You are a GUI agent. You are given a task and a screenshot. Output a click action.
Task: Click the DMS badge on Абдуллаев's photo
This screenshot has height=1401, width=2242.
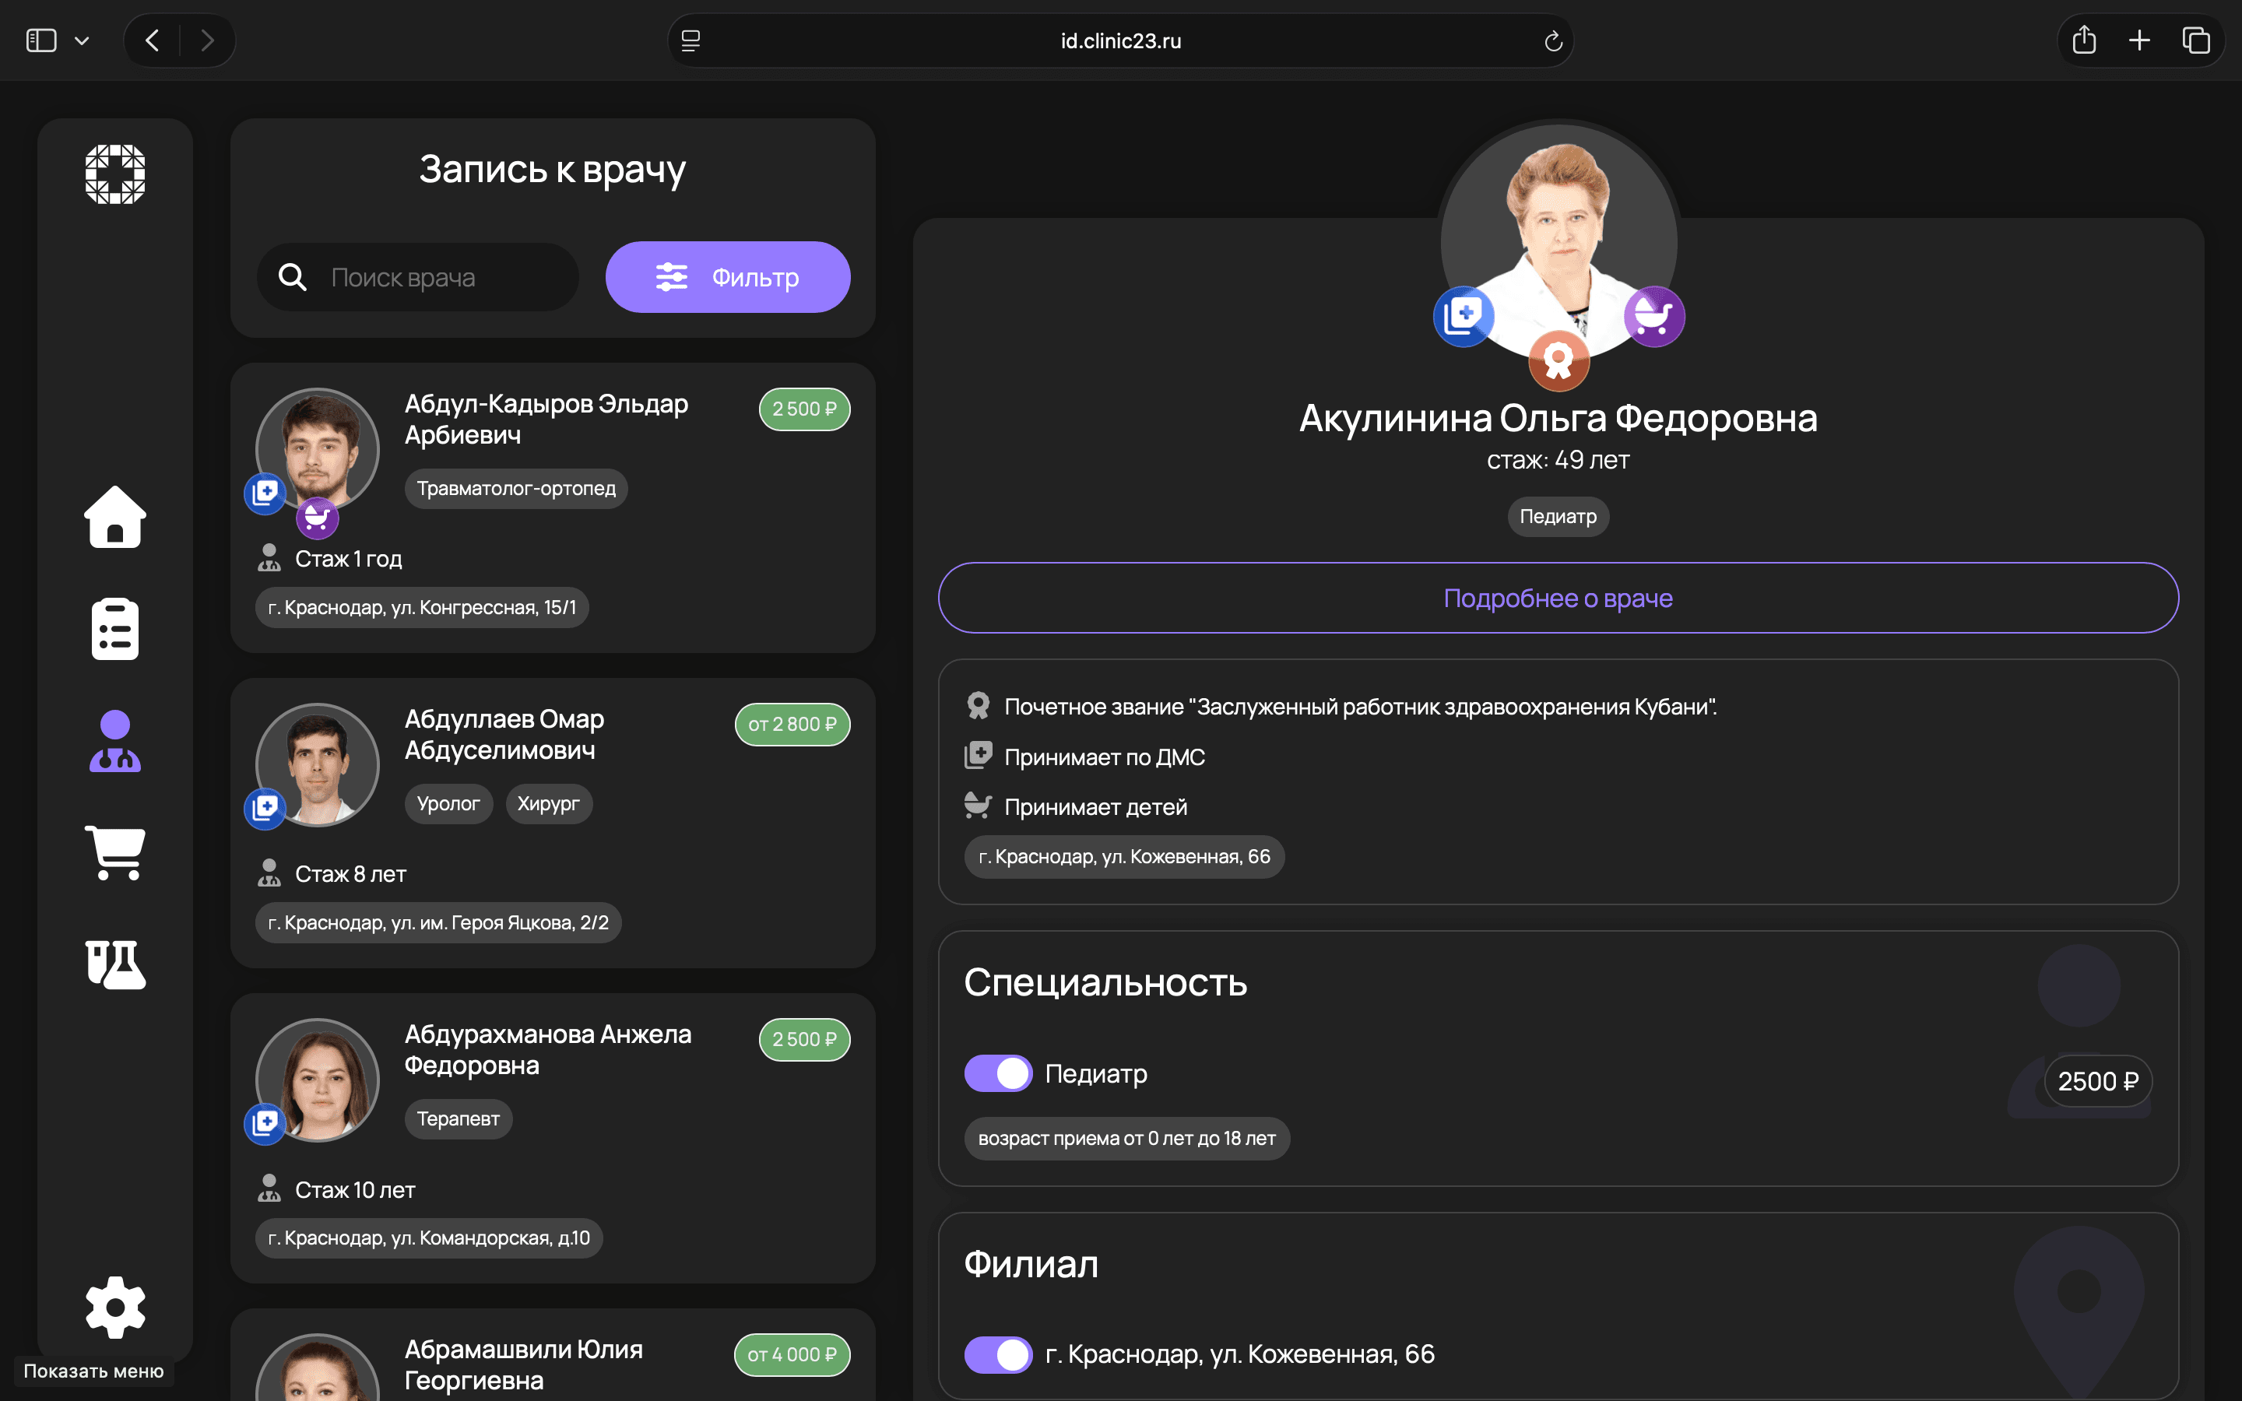[265, 807]
